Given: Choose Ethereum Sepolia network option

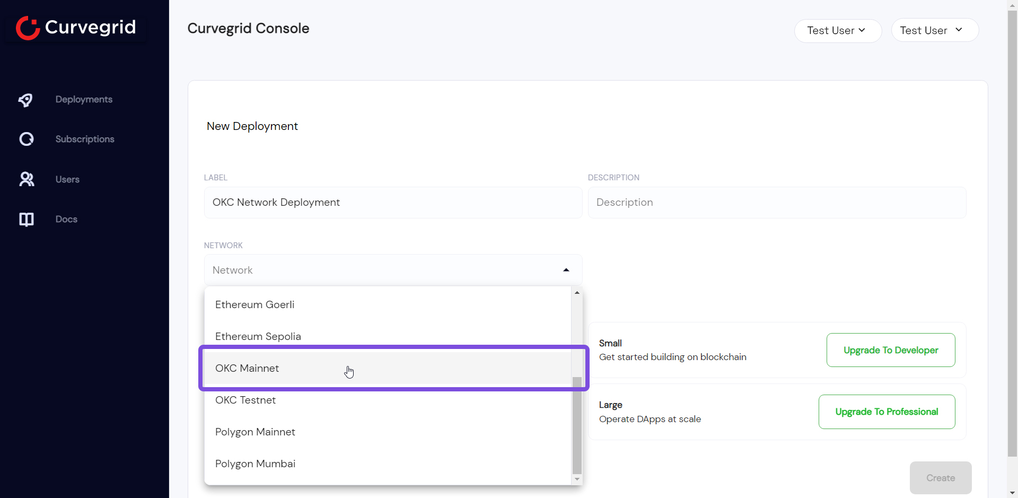Looking at the screenshot, I should pos(258,336).
